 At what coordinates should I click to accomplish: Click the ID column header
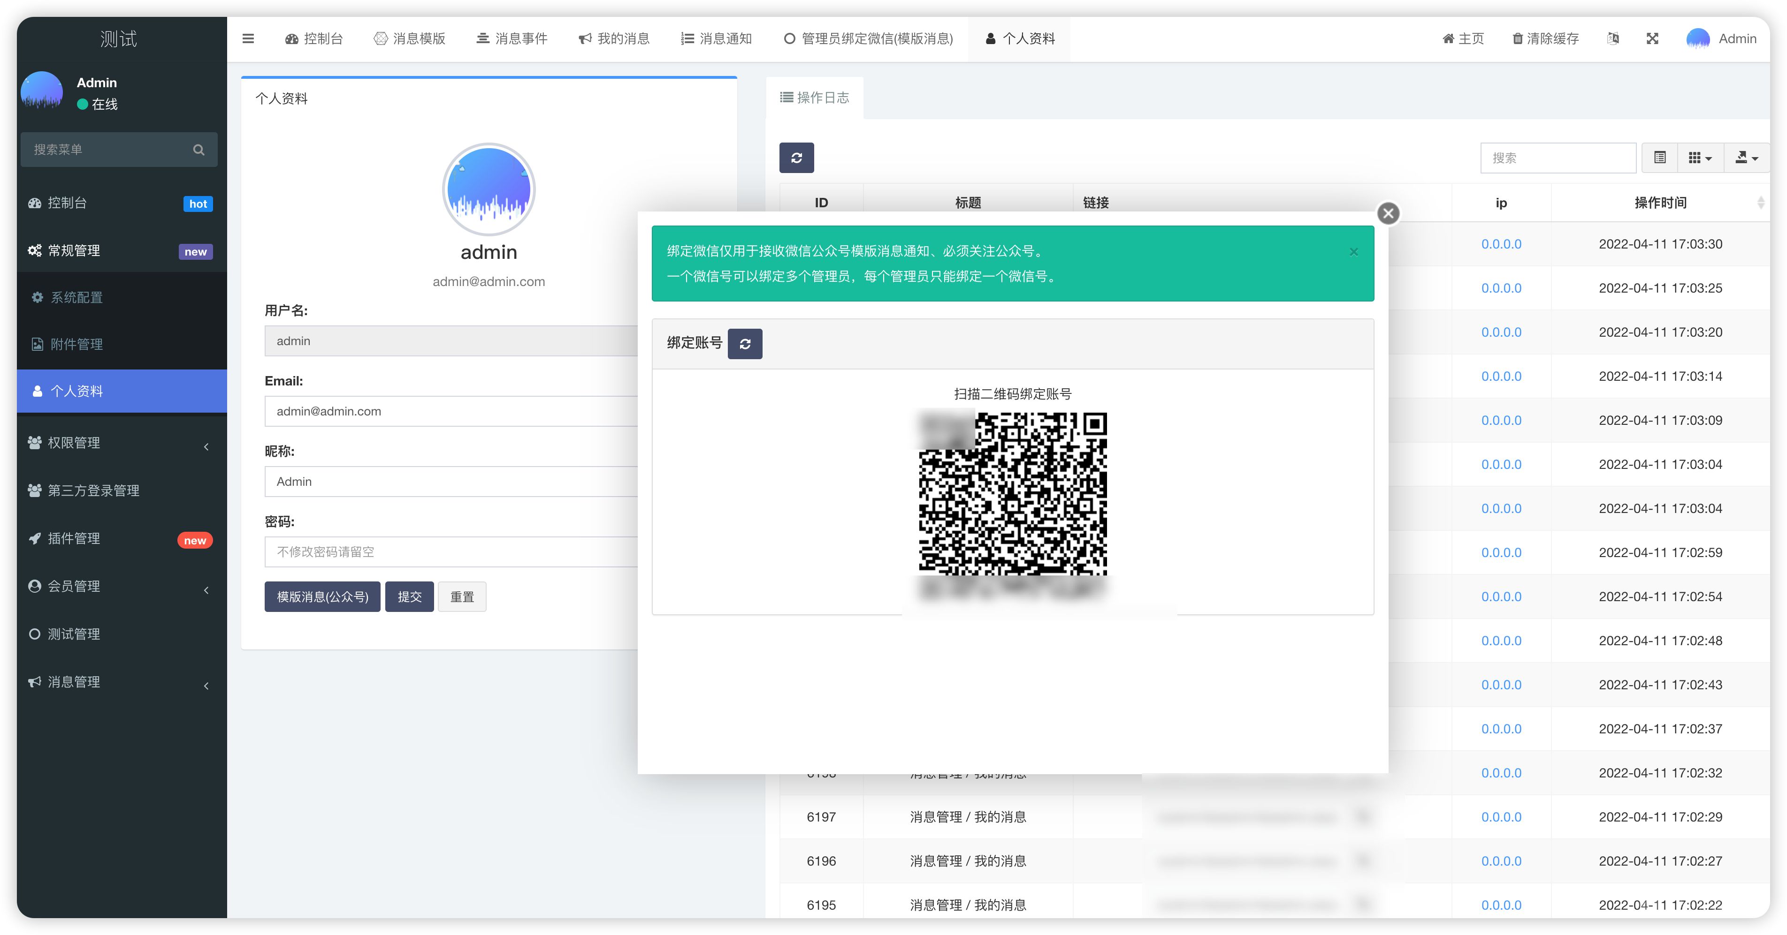[821, 203]
